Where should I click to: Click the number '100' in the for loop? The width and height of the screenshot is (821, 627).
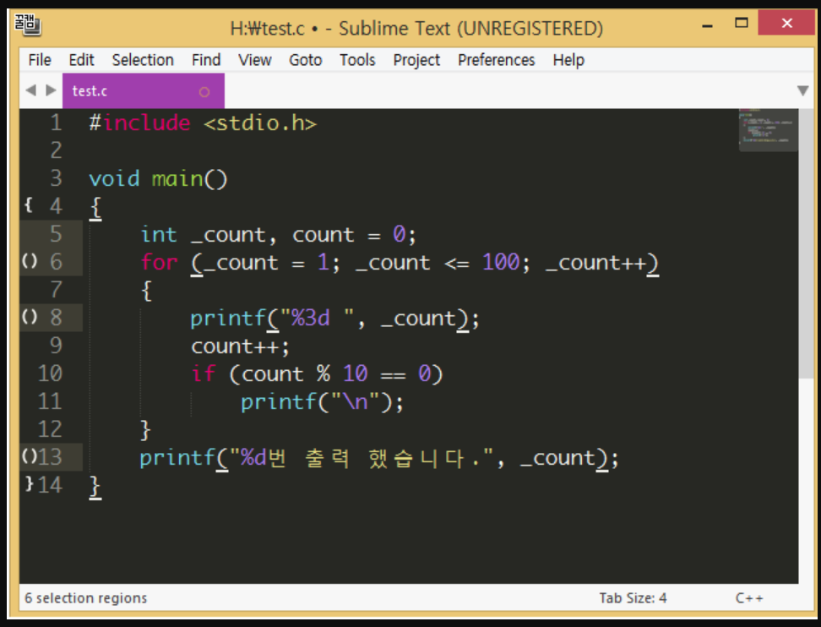501,262
